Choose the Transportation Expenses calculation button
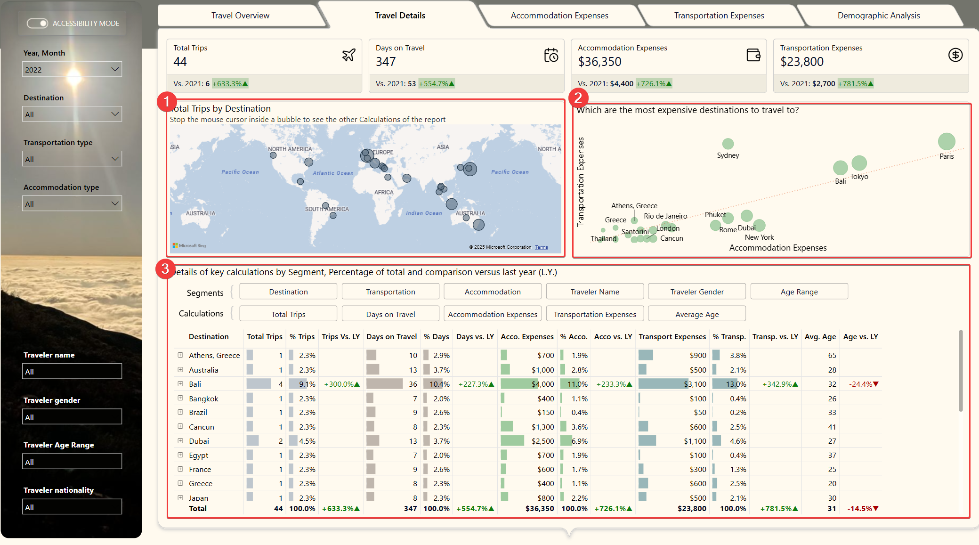 coord(595,314)
